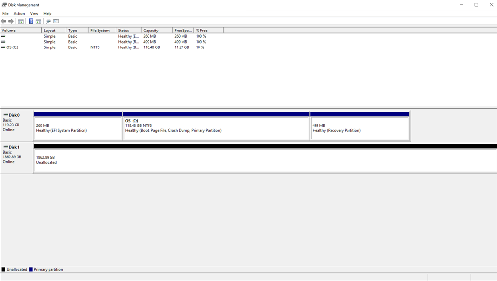Click the OS (C:) volume name in list

tap(12, 47)
